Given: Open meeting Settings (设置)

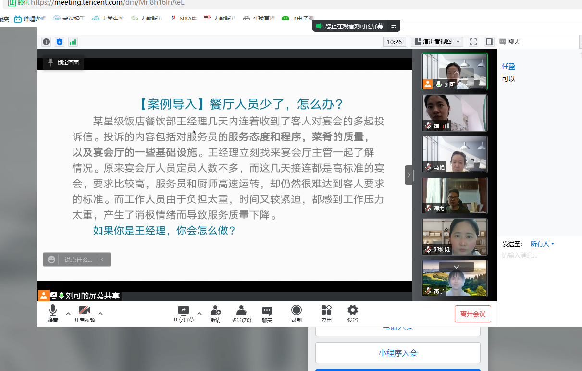Looking at the screenshot, I should (353, 314).
